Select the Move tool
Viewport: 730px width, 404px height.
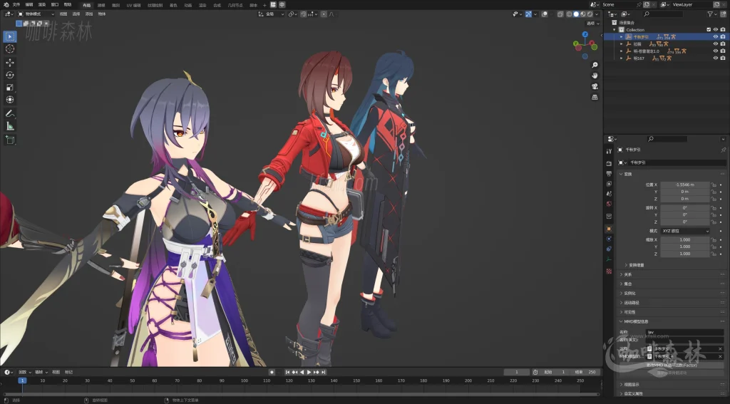point(10,63)
